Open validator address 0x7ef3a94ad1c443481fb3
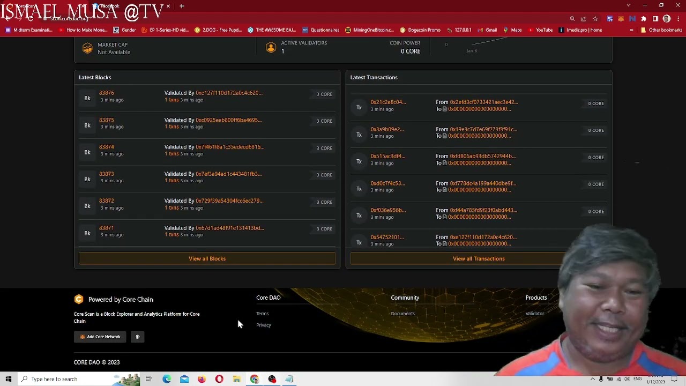The image size is (686, 386). coord(229,174)
